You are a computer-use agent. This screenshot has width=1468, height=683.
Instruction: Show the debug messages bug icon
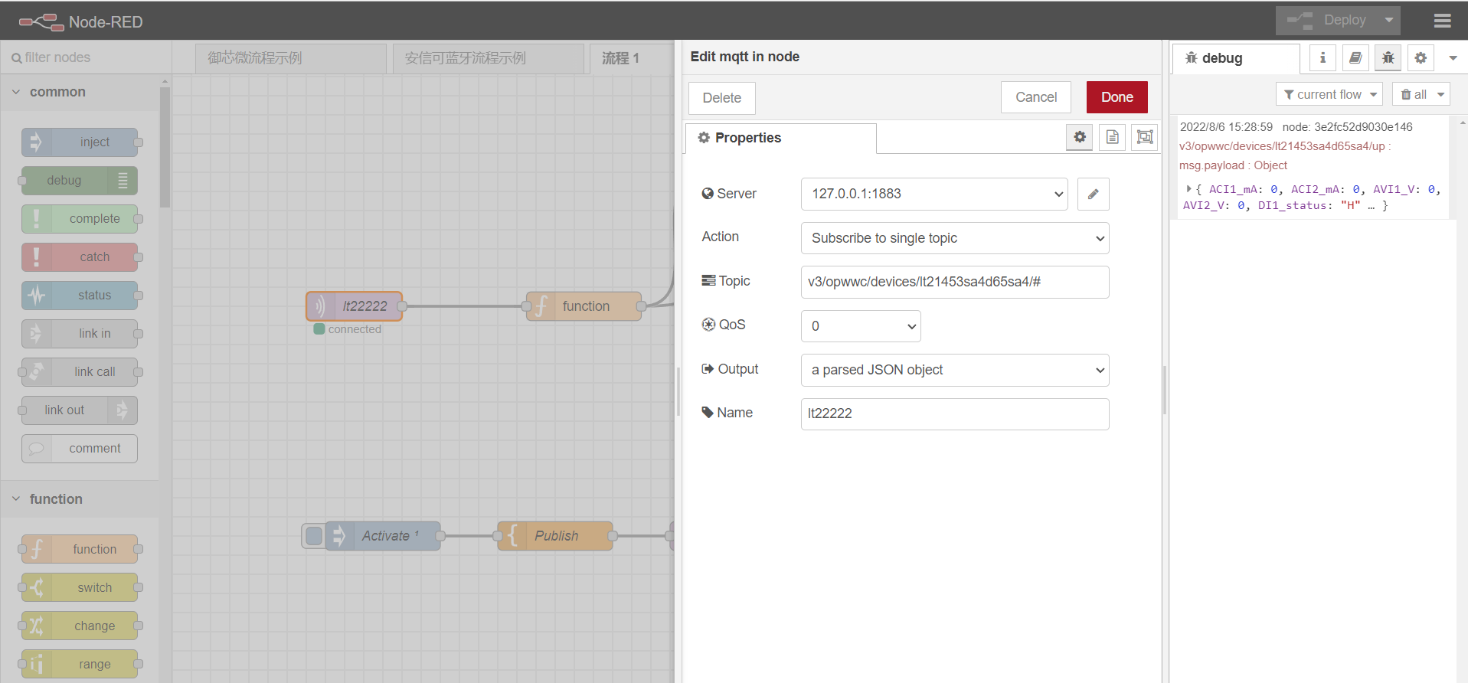1388,57
